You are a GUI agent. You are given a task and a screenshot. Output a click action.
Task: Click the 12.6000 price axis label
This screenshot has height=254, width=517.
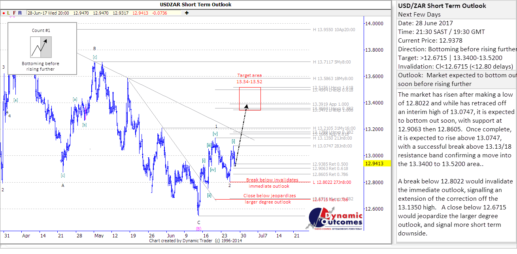pos(374,209)
